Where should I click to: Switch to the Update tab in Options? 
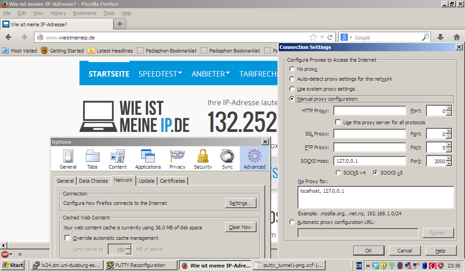[147, 181]
